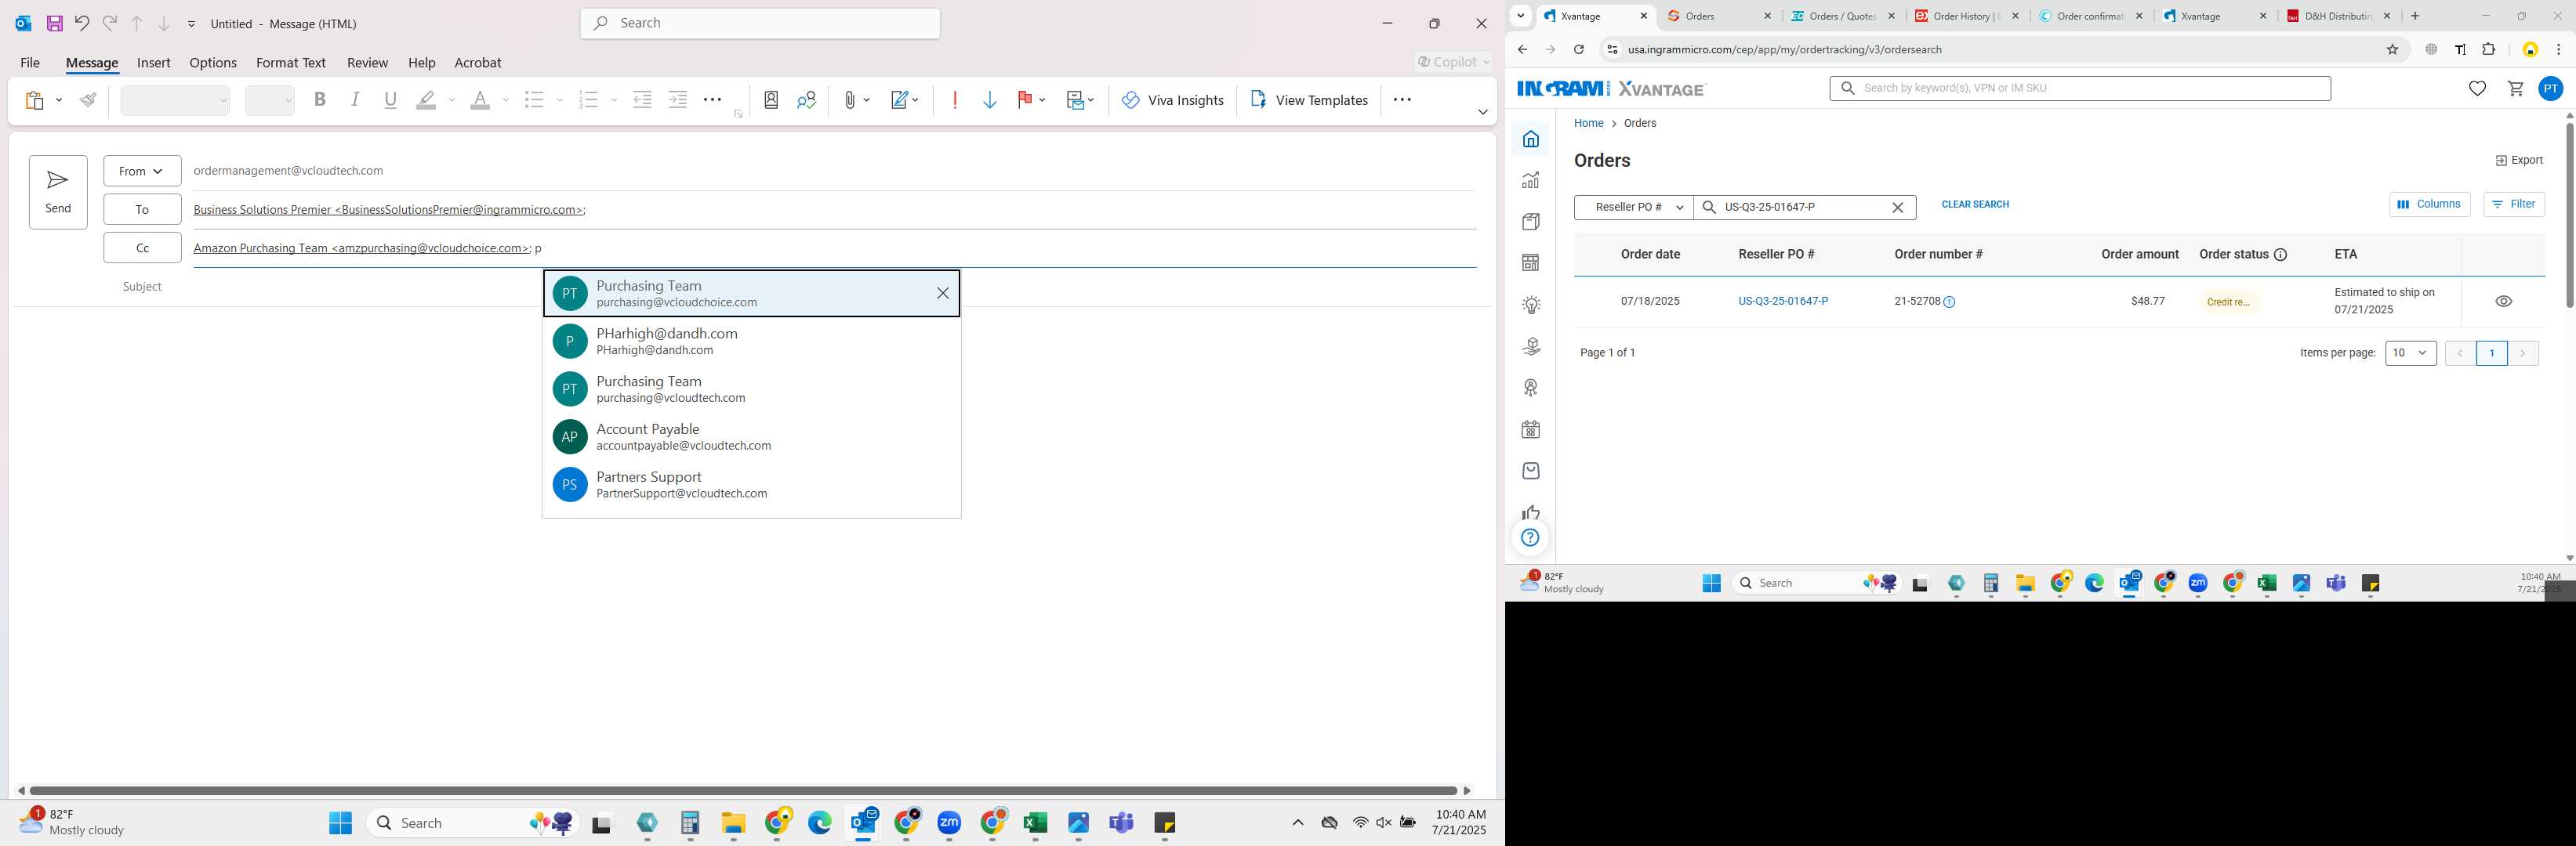Click the Outlook search box
The height and width of the screenshot is (846, 2576).
click(760, 23)
